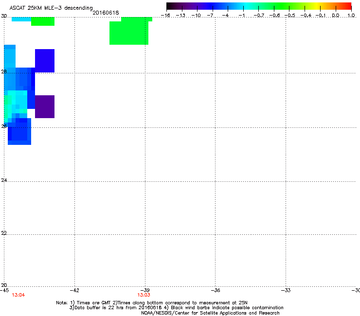Click the -36 longitude axis label
Screen dimensions: 360x316
215,290
